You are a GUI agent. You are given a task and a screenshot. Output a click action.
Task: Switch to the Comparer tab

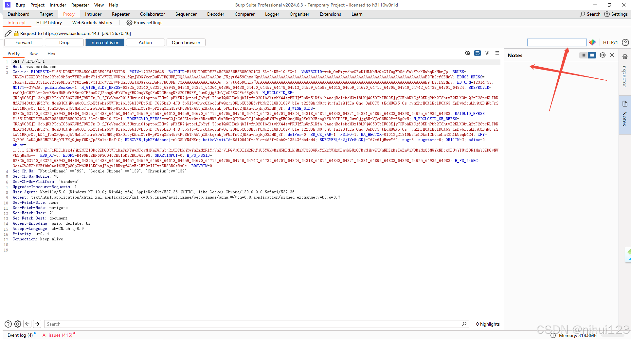point(244,14)
